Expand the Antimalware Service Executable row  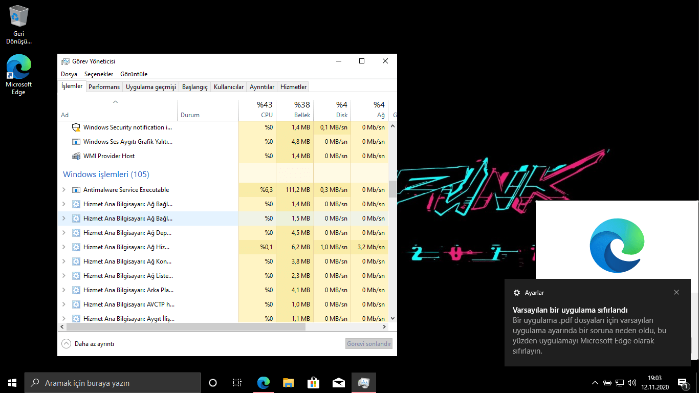point(64,190)
